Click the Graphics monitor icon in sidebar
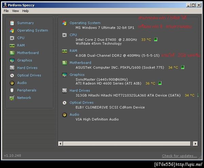This screenshot has height=168, width=204. (x=12, y=61)
